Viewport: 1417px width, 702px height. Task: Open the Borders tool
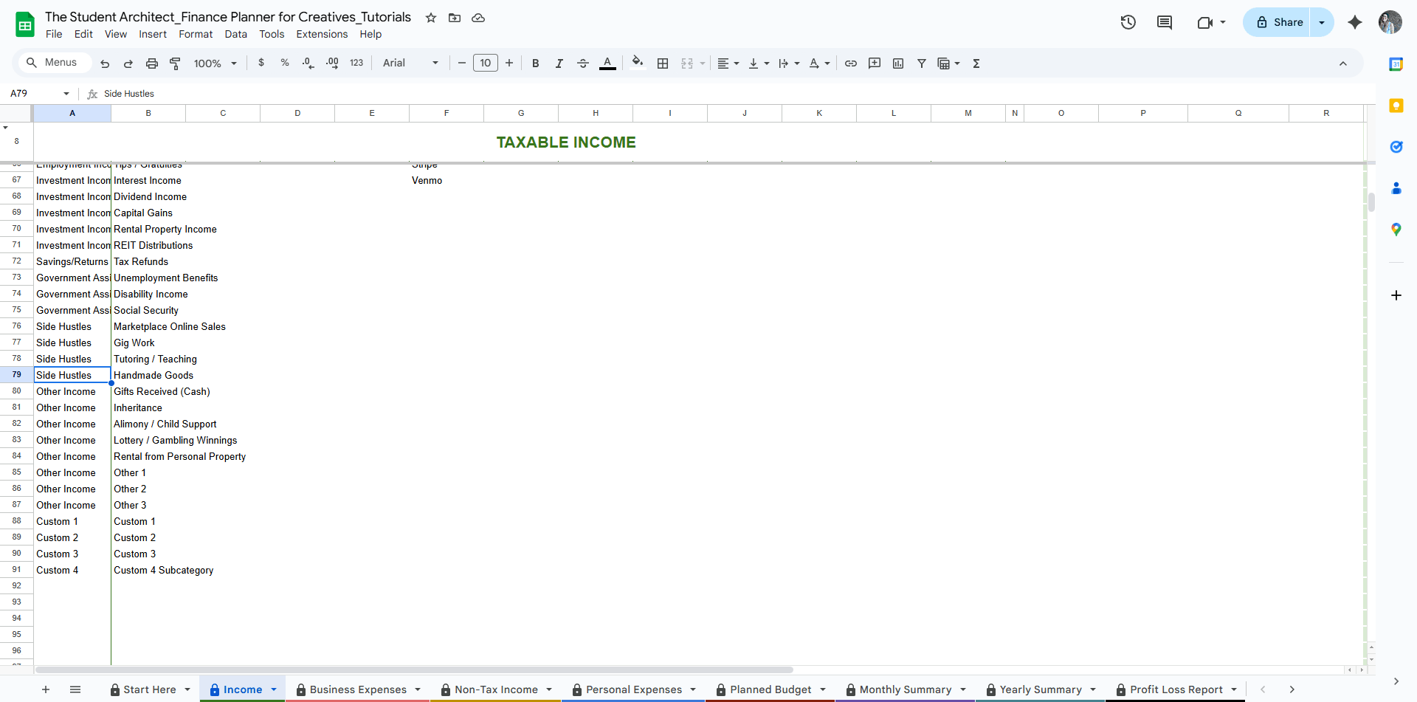pos(663,63)
